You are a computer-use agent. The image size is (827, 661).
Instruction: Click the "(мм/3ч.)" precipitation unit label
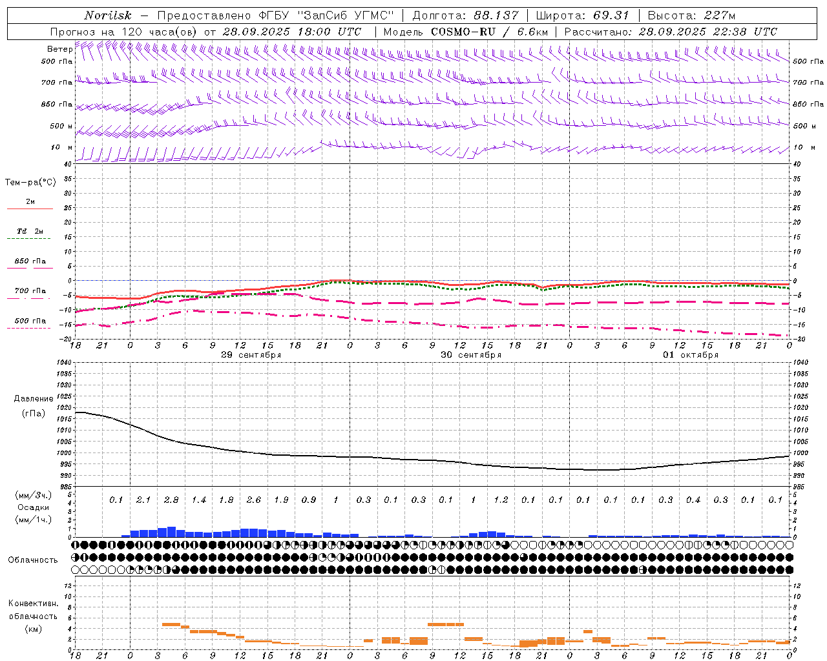34,495
